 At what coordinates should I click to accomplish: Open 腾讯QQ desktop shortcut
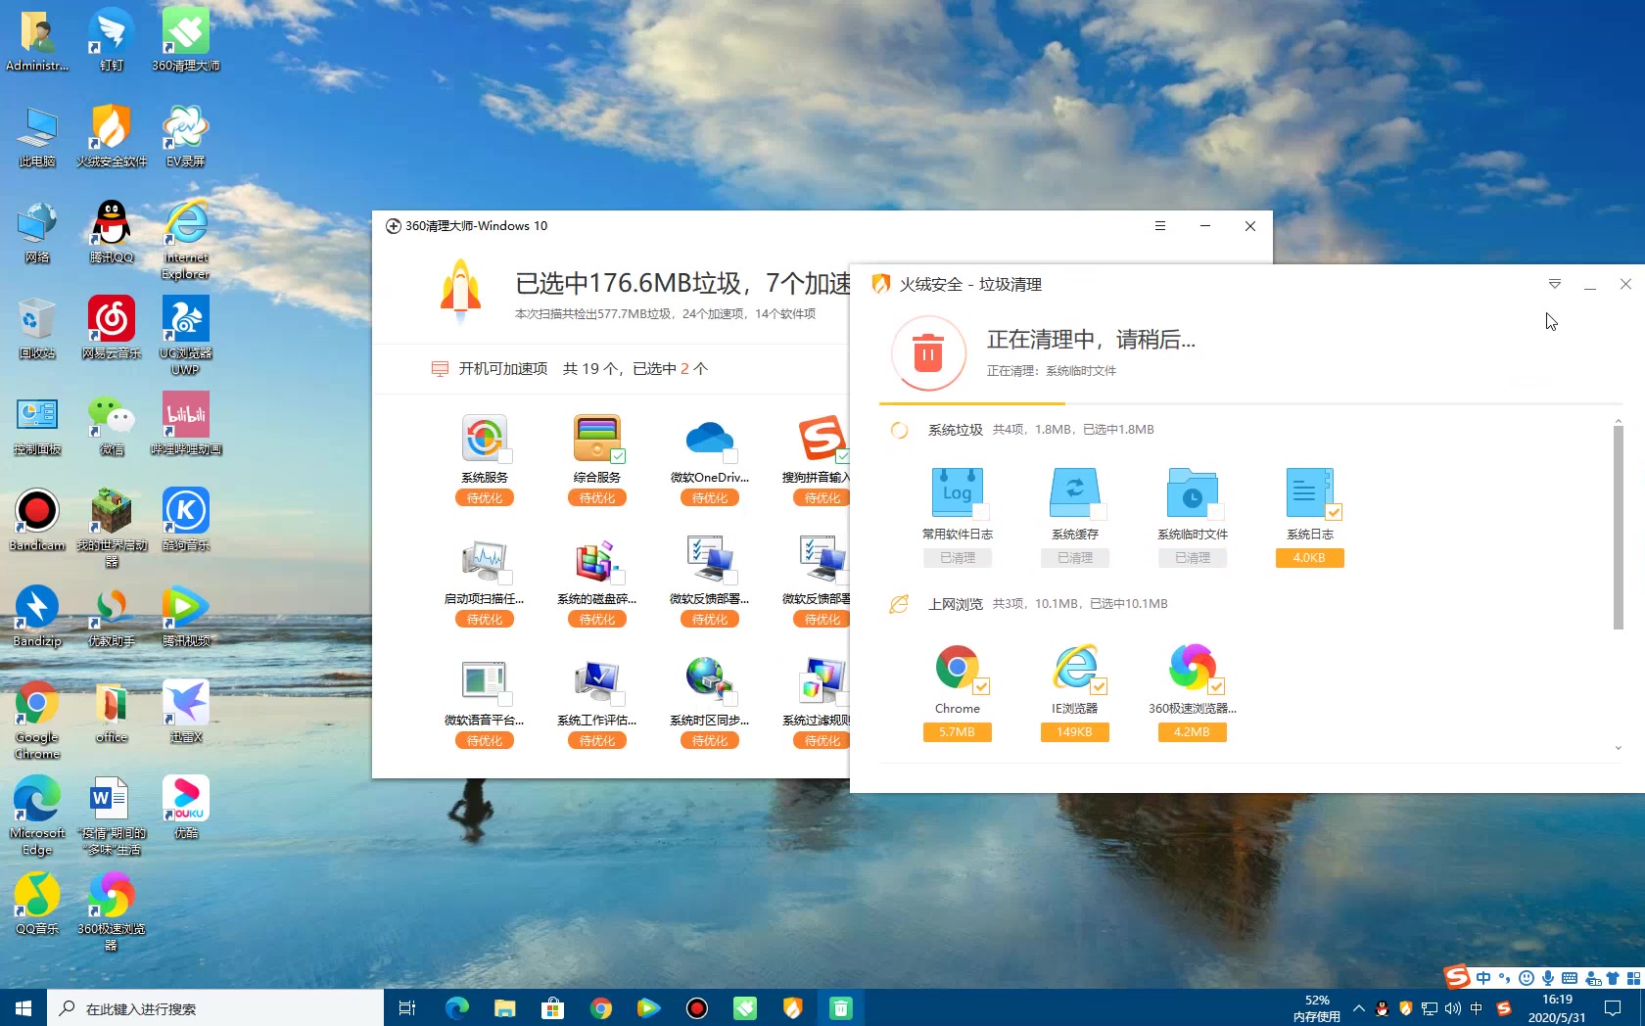point(112,231)
